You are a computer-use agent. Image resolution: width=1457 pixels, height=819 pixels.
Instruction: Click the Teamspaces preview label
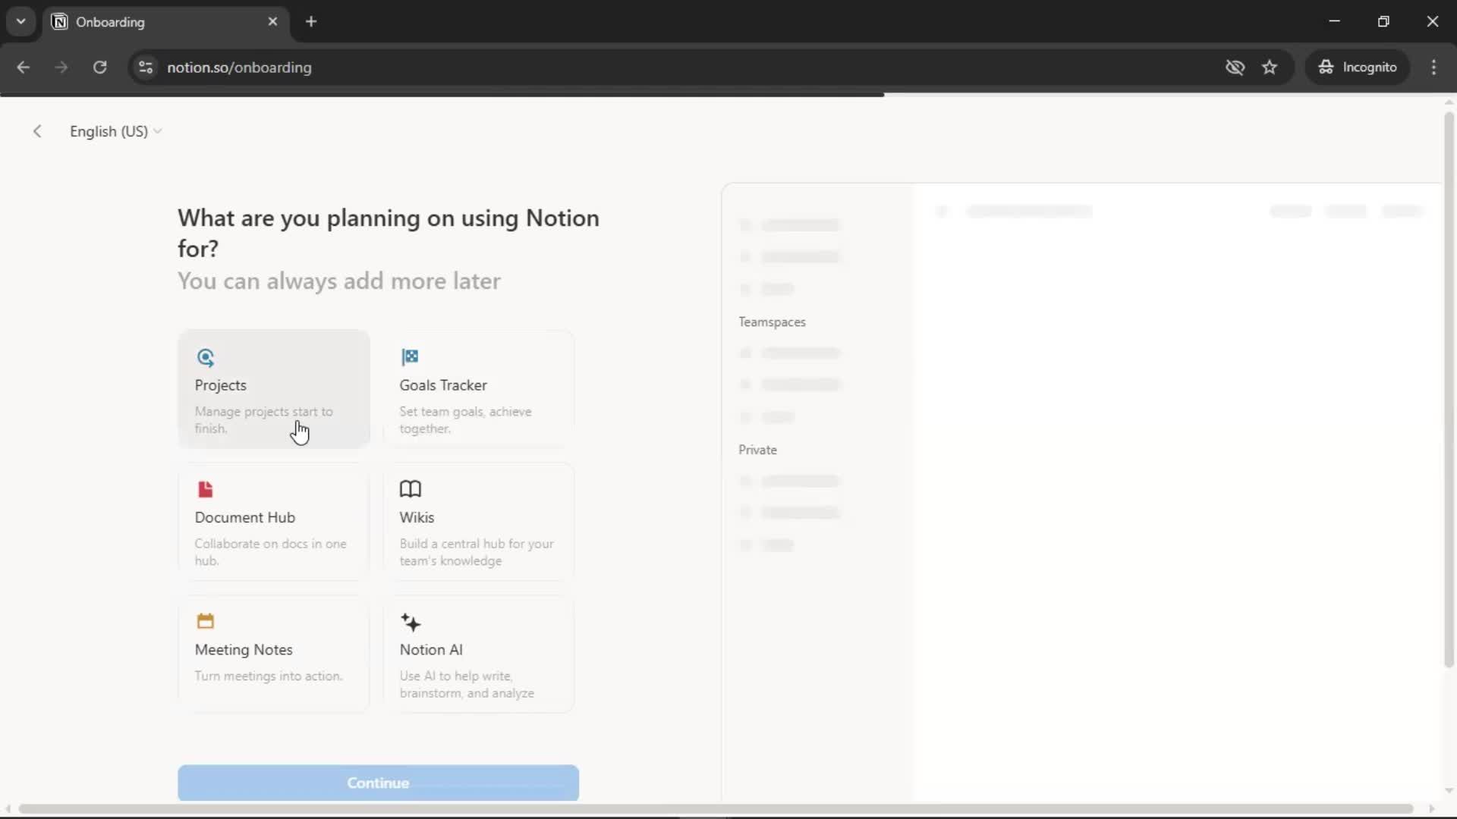click(772, 322)
